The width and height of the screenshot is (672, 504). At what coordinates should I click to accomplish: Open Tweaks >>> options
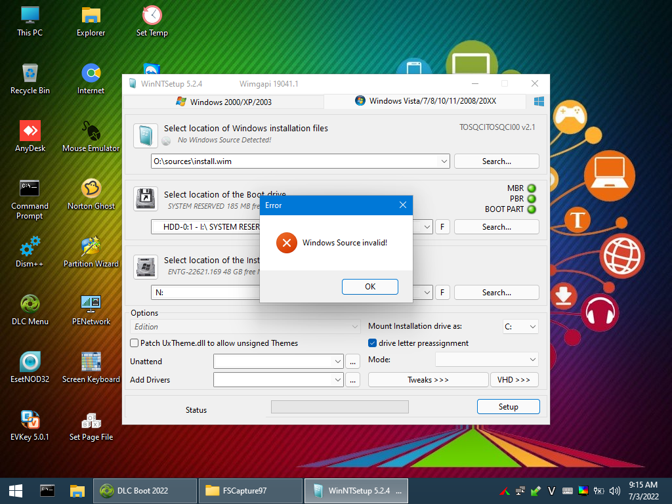click(428, 380)
